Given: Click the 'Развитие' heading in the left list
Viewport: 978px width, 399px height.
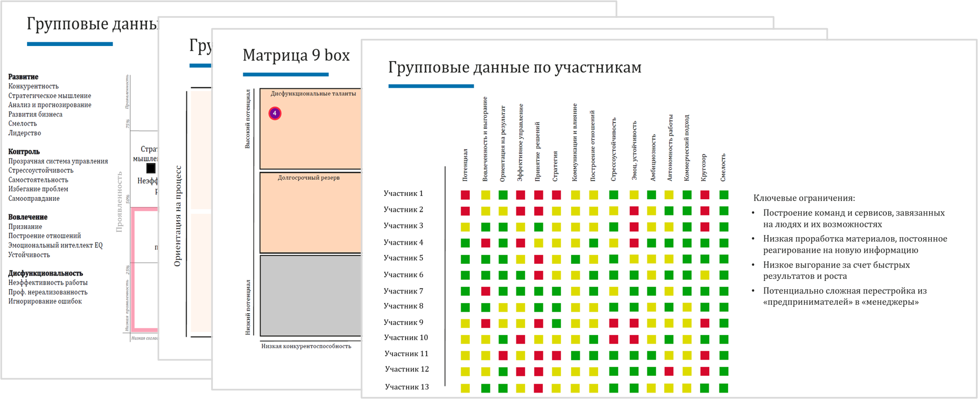Looking at the screenshot, I should point(23,77).
